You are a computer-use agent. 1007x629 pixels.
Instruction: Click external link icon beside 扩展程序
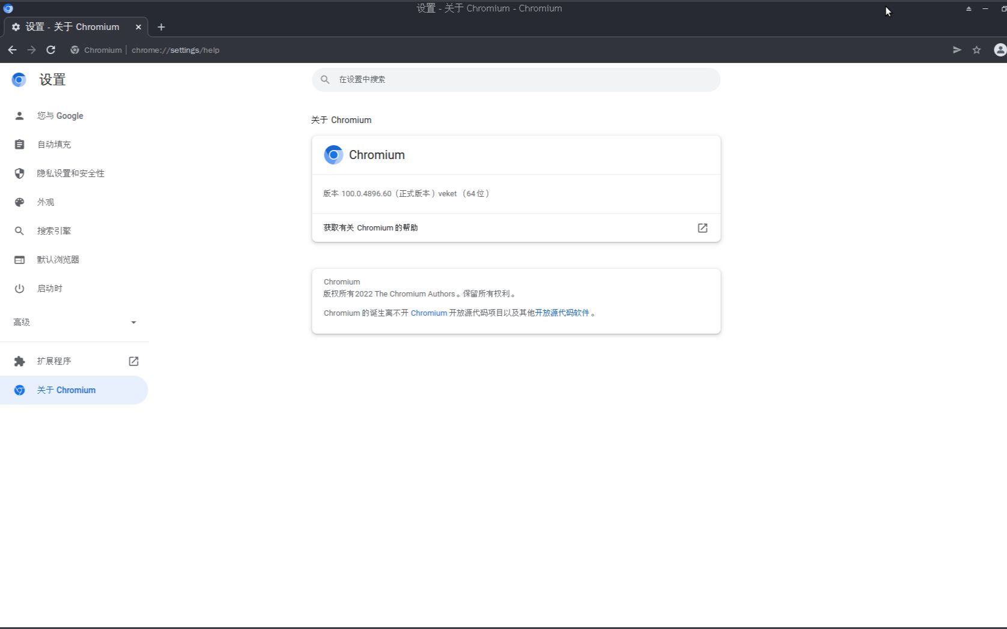(x=133, y=361)
